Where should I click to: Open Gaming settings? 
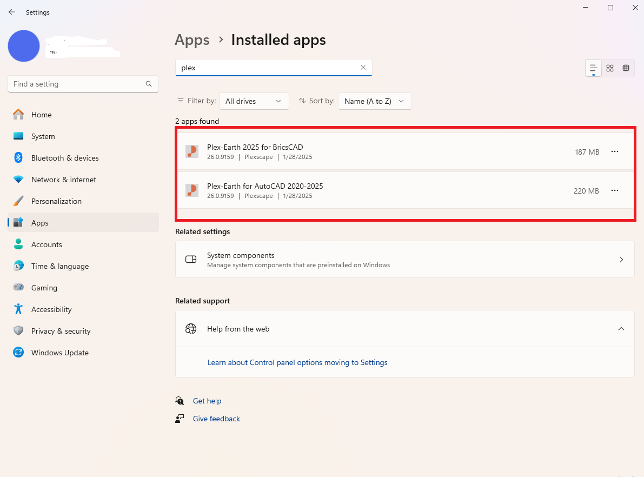pyautogui.click(x=83, y=288)
